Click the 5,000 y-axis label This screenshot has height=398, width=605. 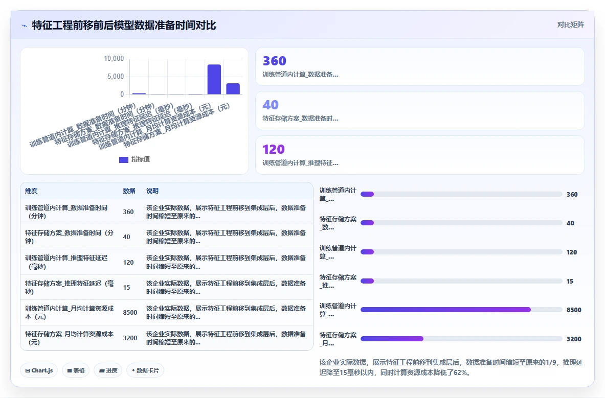[x=116, y=76]
